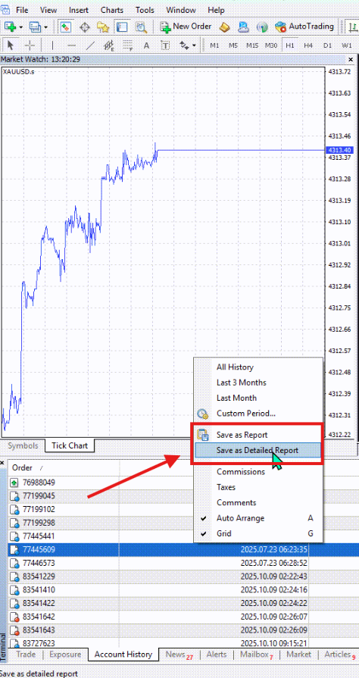Toggle the Terminal panel icon
Viewport: 359px width, 678px height.
coord(122,27)
